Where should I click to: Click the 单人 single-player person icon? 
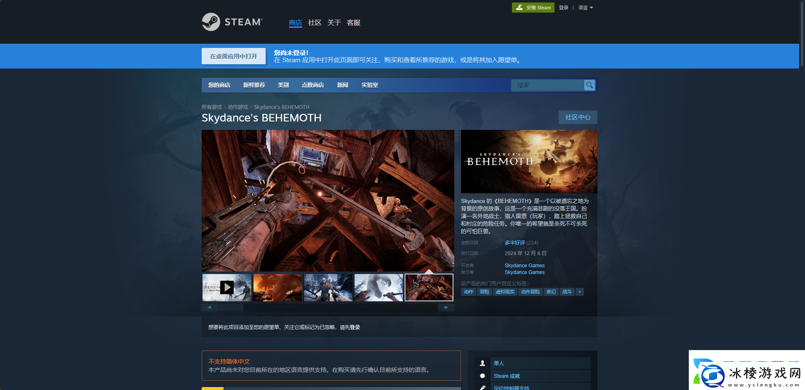pos(482,363)
